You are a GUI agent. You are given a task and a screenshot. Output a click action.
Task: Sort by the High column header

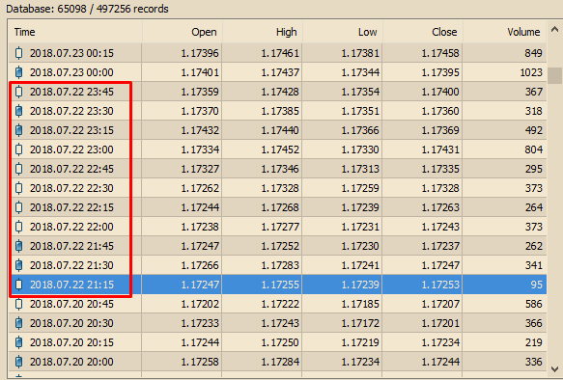[263, 32]
